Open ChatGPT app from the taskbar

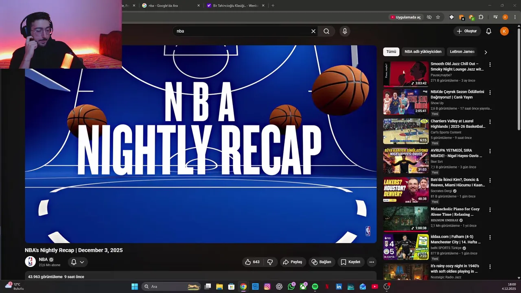click(x=279, y=286)
